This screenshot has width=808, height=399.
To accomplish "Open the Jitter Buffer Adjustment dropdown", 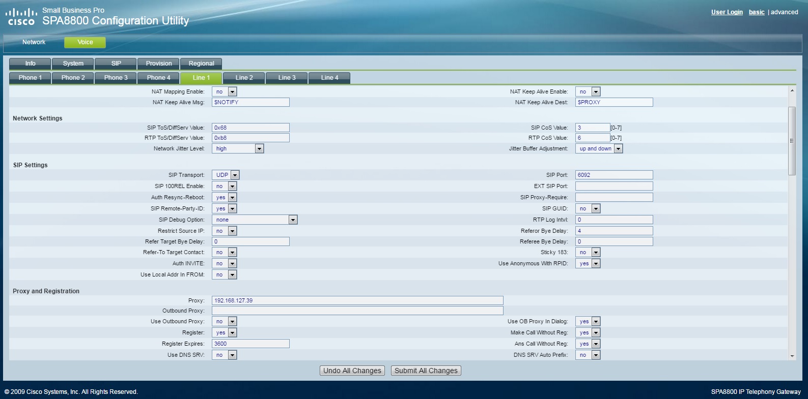I will [x=599, y=149].
